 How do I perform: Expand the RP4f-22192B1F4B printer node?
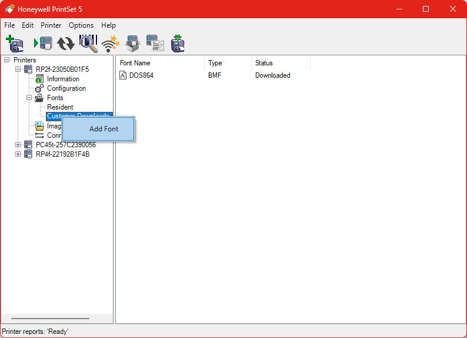coord(18,154)
